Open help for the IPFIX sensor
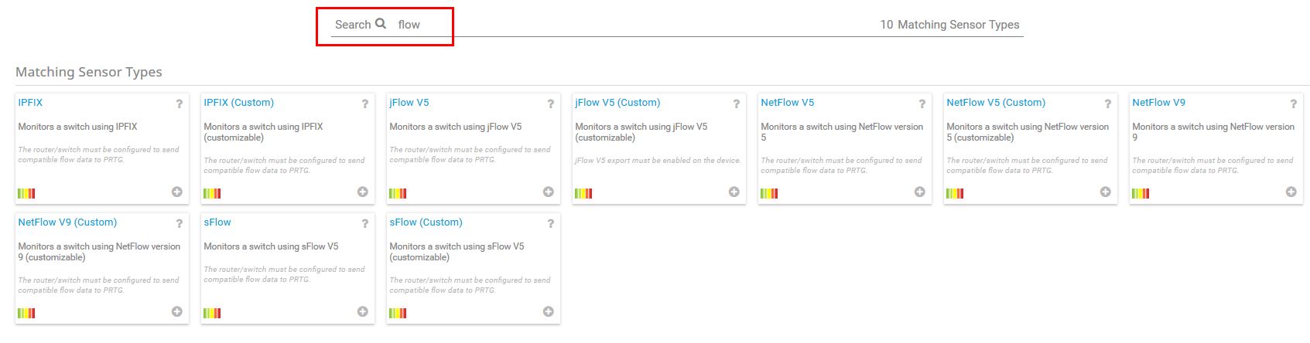Image resolution: width=1310 pixels, height=343 pixels. [179, 104]
